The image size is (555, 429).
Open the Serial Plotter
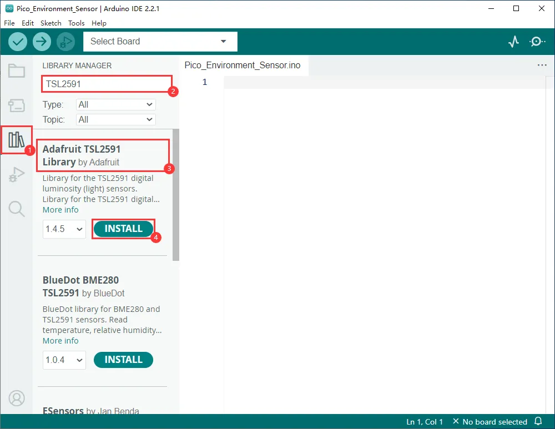click(x=513, y=42)
